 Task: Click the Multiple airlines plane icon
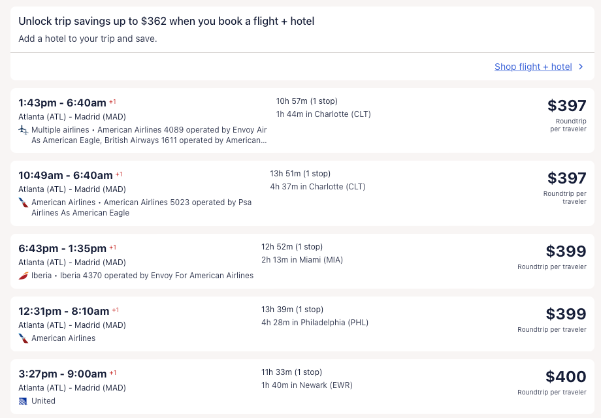click(24, 130)
